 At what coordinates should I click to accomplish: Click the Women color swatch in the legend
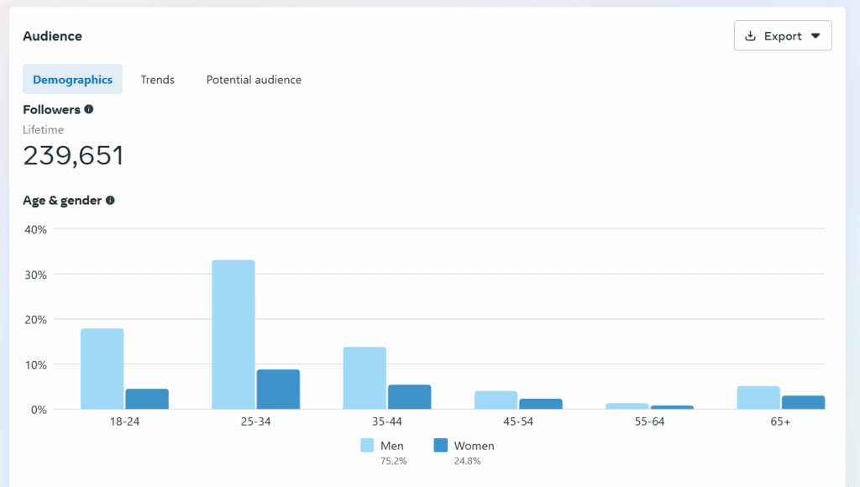pos(440,445)
